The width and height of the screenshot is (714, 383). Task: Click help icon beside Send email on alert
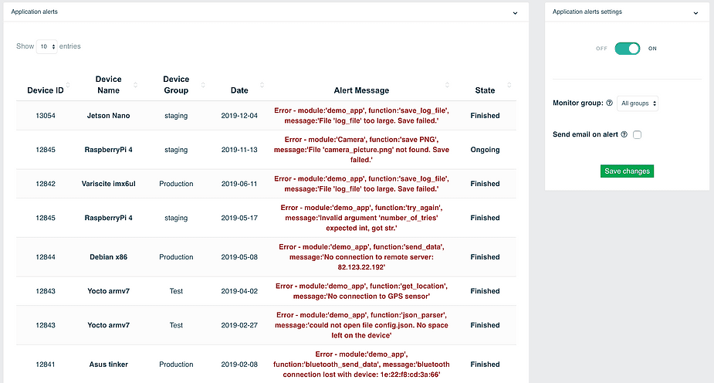[624, 134]
